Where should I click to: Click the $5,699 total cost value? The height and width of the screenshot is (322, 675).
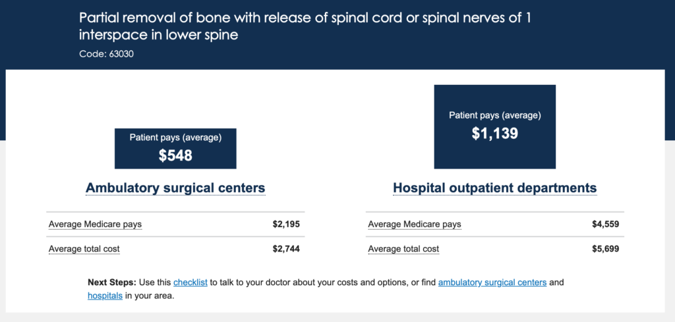point(605,248)
